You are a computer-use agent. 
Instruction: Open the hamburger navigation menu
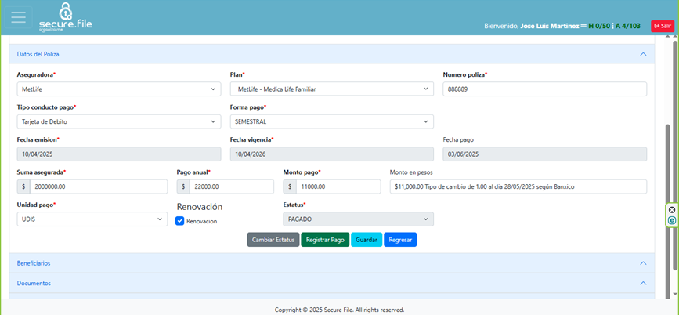[x=19, y=17]
